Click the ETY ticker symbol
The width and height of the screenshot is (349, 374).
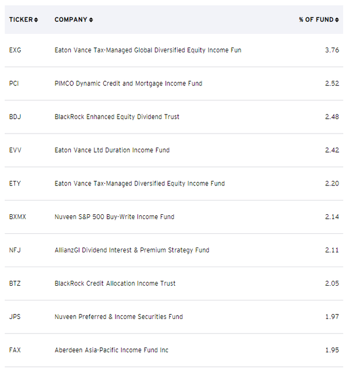coord(15,184)
